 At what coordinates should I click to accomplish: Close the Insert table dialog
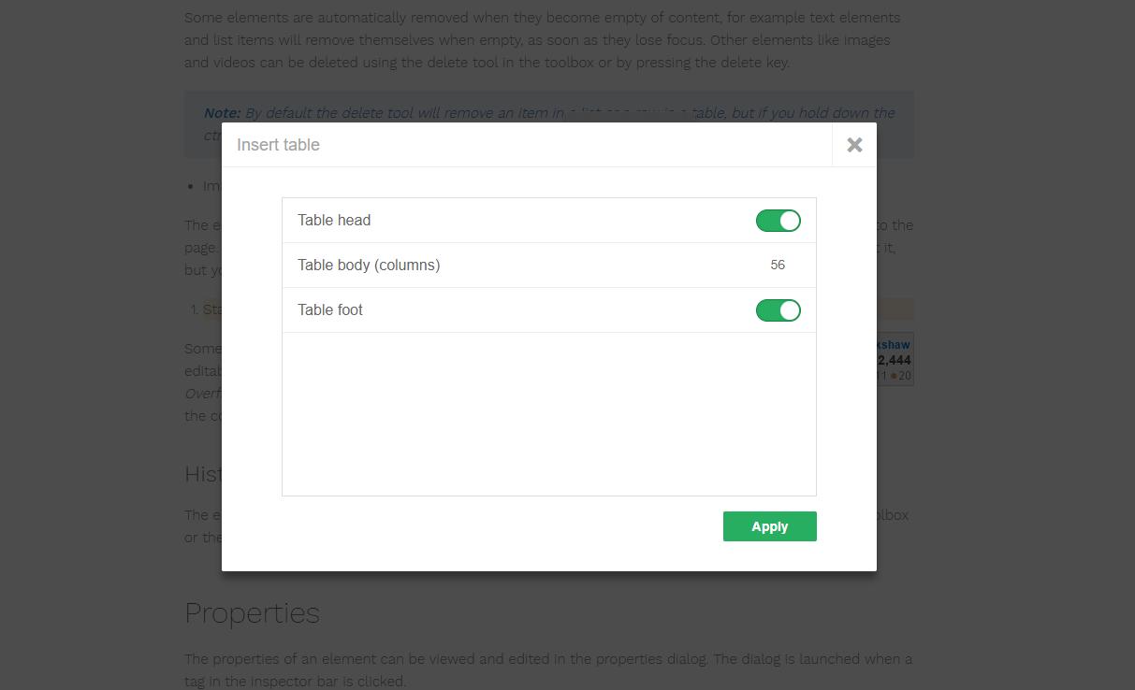852,144
